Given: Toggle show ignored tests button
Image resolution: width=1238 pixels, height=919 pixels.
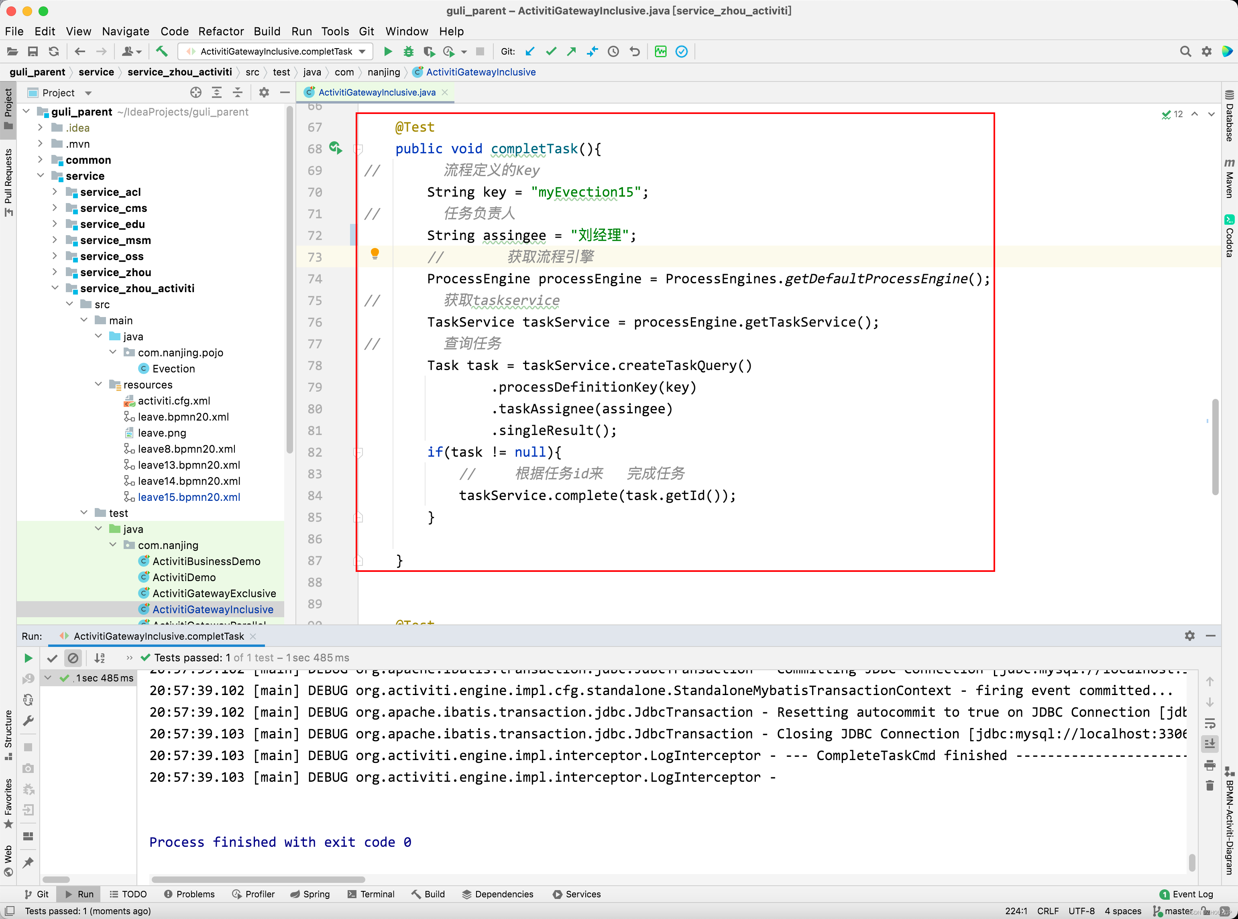Looking at the screenshot, I should [x=73, y=658].
